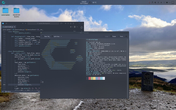Toggle the bottom panel in editor
Viewport: 176px width, 110px height.
71,23
